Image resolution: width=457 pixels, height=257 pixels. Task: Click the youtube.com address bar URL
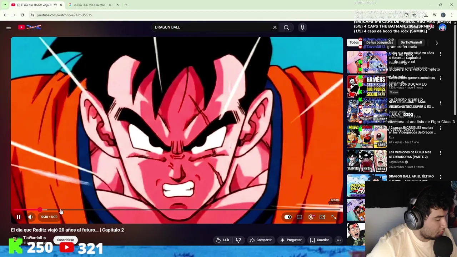[64, 15]
